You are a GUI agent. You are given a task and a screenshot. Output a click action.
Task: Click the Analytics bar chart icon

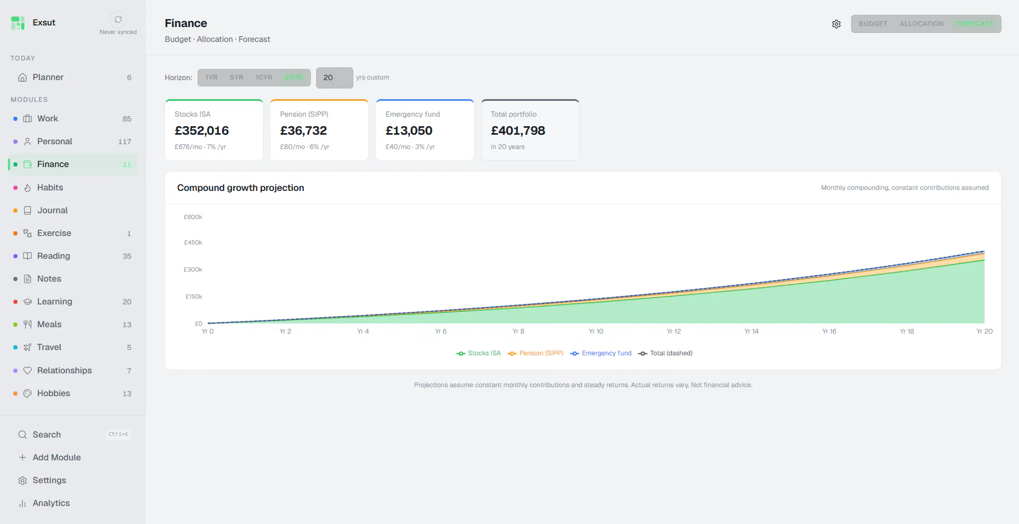pos(22,503)
